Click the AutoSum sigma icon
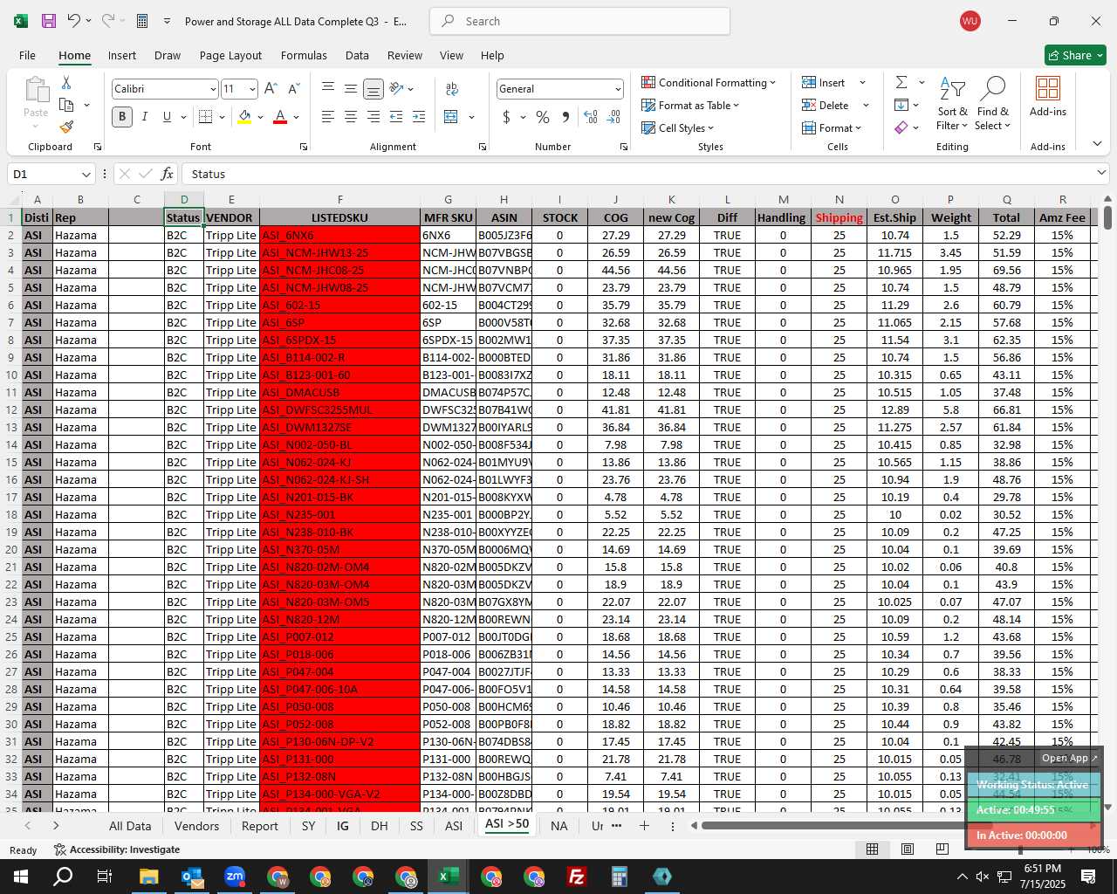Screen dimensions: 1117x894 pyautogui.click(x=901, y=82)
